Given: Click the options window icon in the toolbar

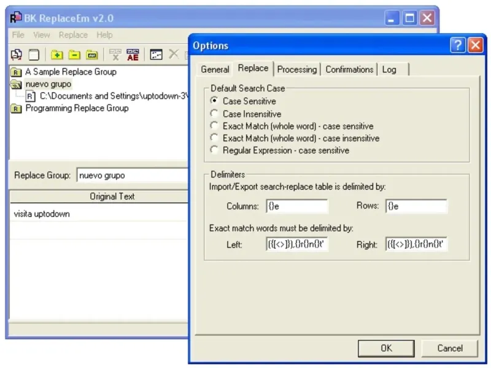Looking at the screenshot, I should (x=156, y=55).
